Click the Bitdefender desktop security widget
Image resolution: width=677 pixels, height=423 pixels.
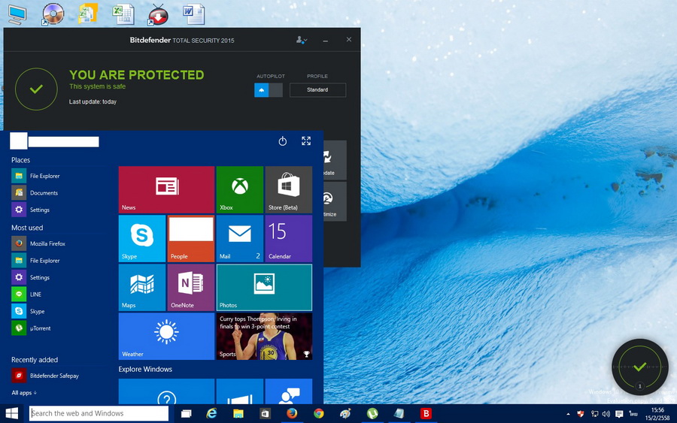pos(640,367)
